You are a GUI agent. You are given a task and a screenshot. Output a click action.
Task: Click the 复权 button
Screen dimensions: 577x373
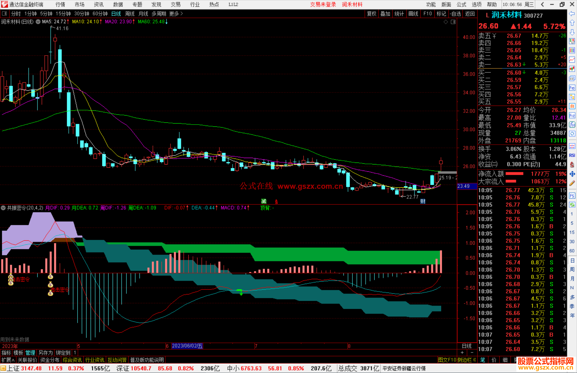point(372,14)
